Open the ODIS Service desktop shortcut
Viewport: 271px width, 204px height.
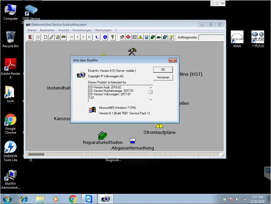[x=31, y=12]
